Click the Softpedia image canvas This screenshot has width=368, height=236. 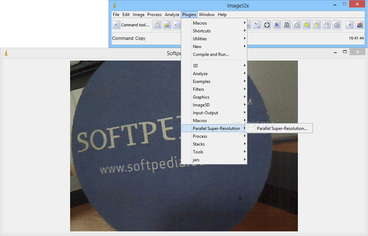pos(184,146)
